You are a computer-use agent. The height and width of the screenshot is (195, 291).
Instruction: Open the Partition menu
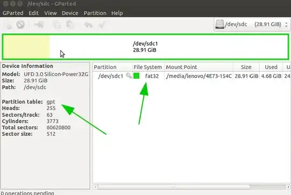95,13
